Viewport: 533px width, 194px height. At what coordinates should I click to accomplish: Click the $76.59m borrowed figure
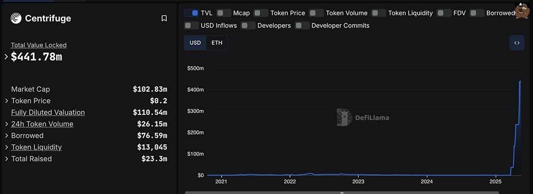point(152,136)
